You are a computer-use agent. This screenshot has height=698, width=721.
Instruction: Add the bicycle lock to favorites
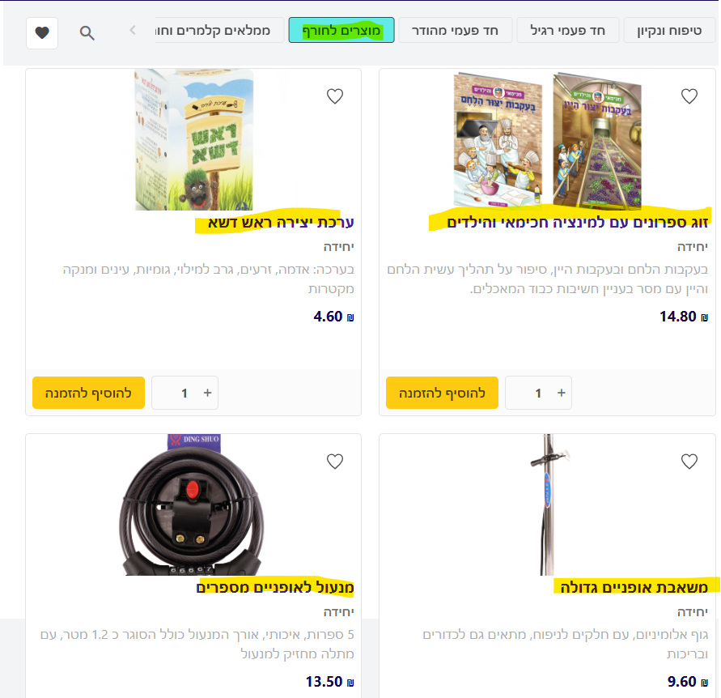[x=335, y=462]
